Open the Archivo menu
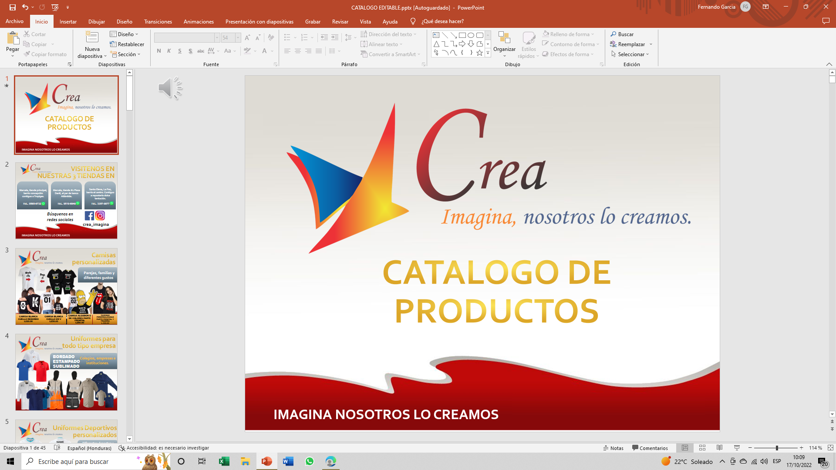 click(14, 21)
